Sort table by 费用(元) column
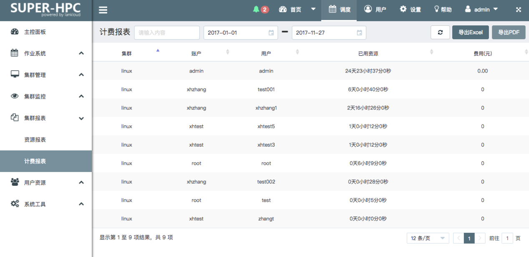529x257 pixels. pos(526,52)
